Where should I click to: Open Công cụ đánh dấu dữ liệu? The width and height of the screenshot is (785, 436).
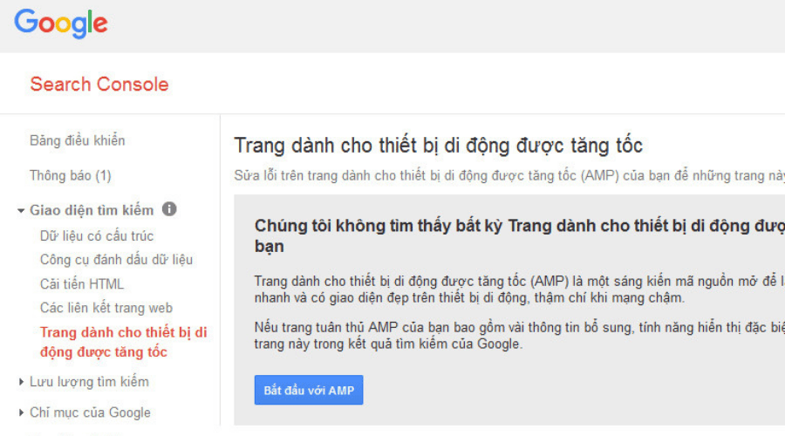(116, 260)
